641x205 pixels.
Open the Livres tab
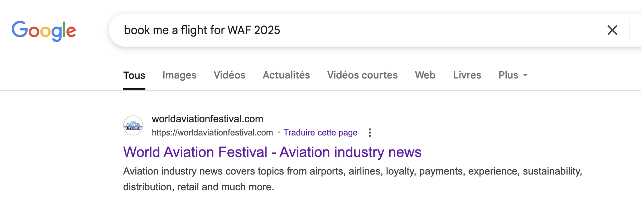click(467, 75)
